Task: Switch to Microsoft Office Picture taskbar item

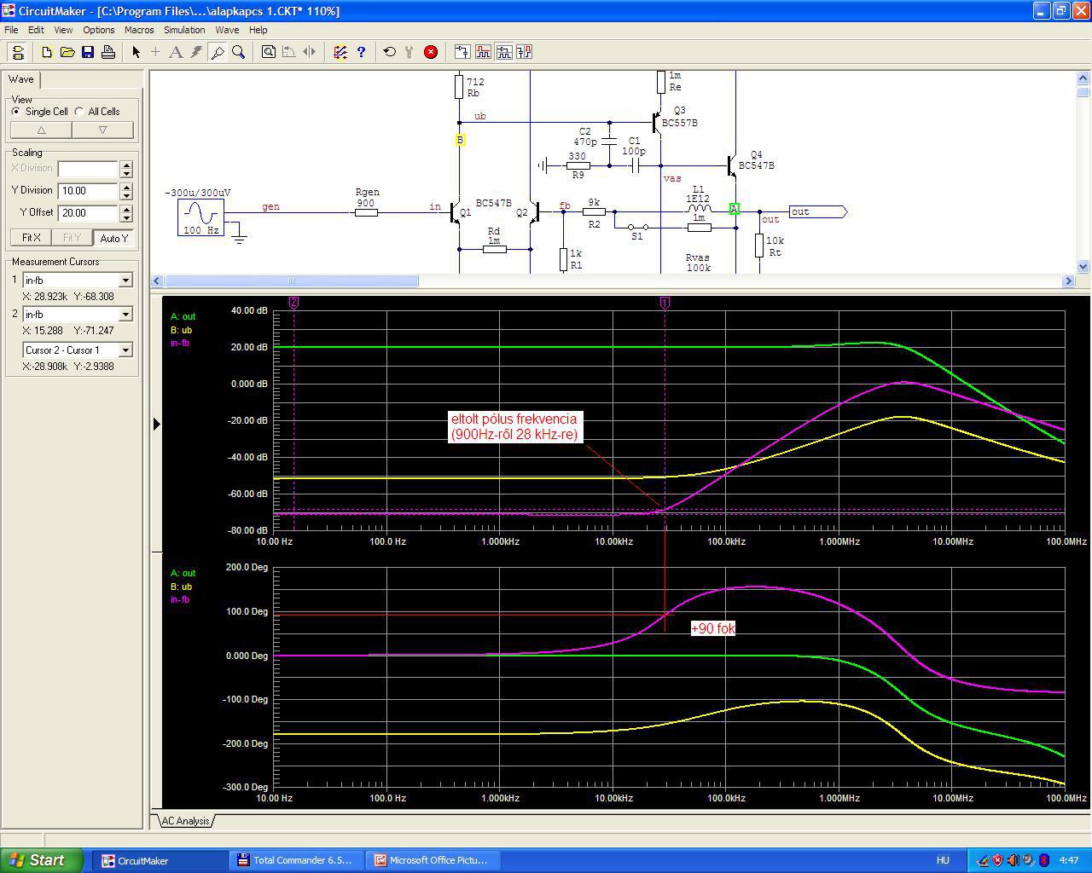Action: click(x=433, y=860)
